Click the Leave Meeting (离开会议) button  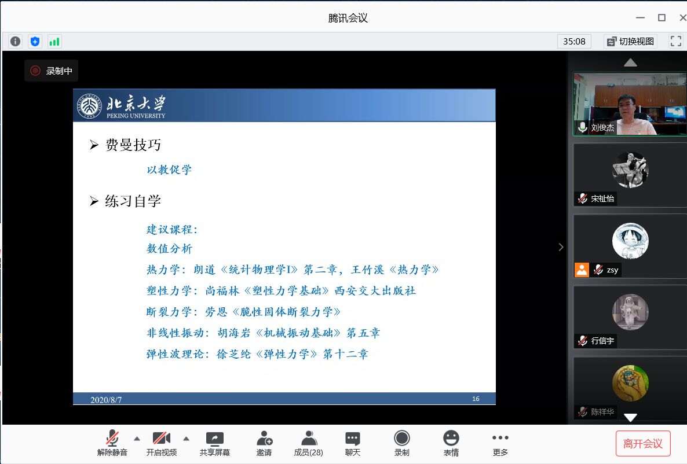[642, 444]
